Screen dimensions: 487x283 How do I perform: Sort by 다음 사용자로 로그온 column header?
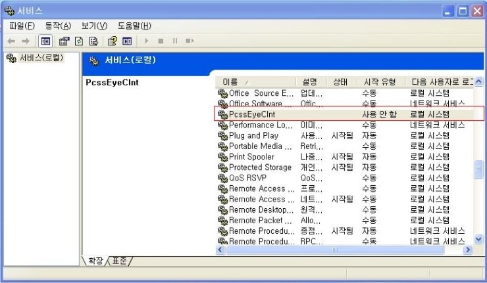point(440,82)
